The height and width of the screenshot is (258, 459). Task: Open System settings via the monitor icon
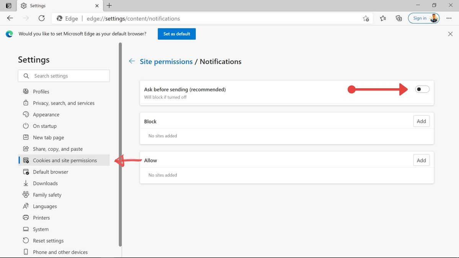[x=26, y=229]
